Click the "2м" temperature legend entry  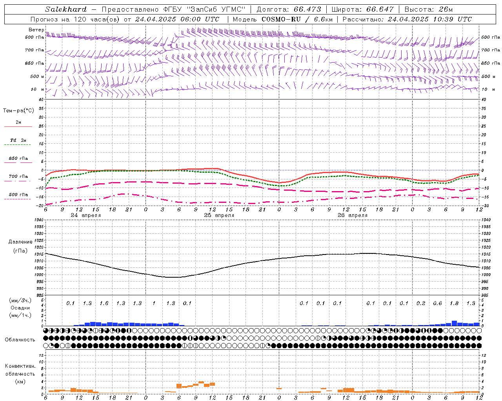18,123
